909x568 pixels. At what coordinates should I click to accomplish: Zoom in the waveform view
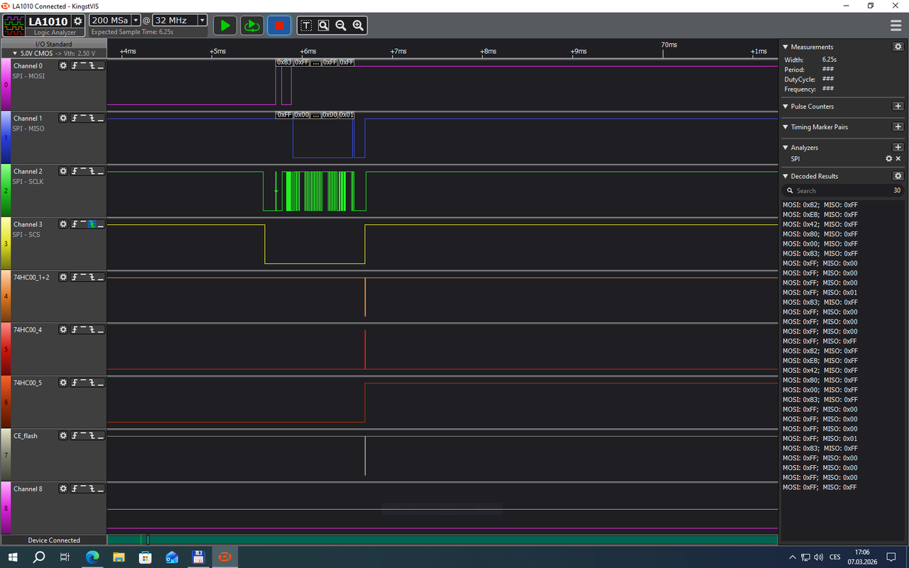coord(359,26)
